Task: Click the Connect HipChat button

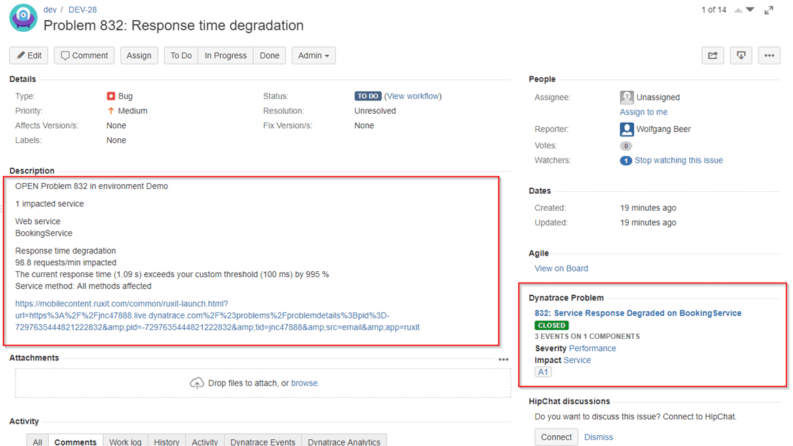Action: (x=556, y=437)
